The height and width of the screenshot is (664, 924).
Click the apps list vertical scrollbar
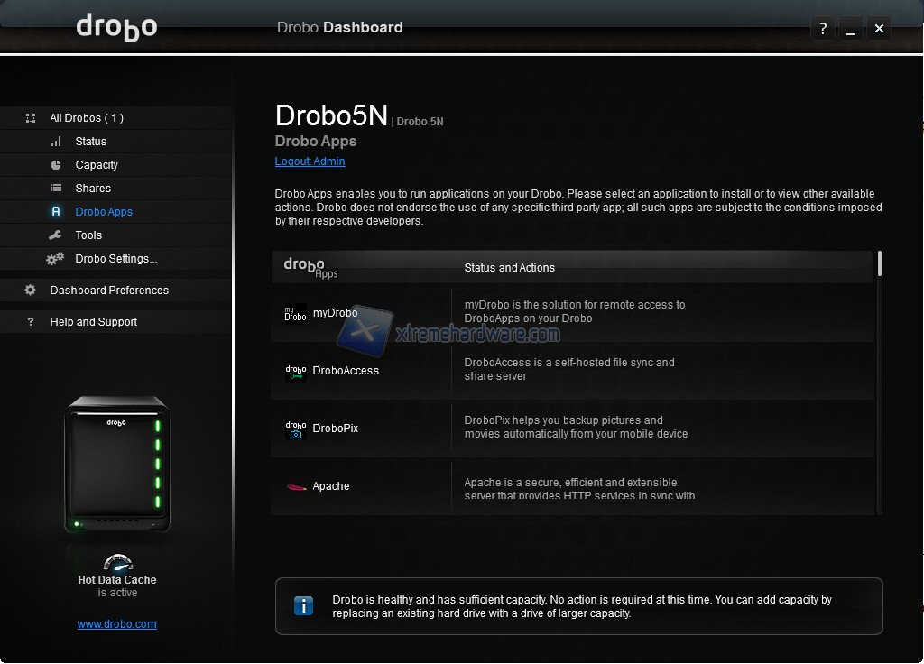(879, 264)
